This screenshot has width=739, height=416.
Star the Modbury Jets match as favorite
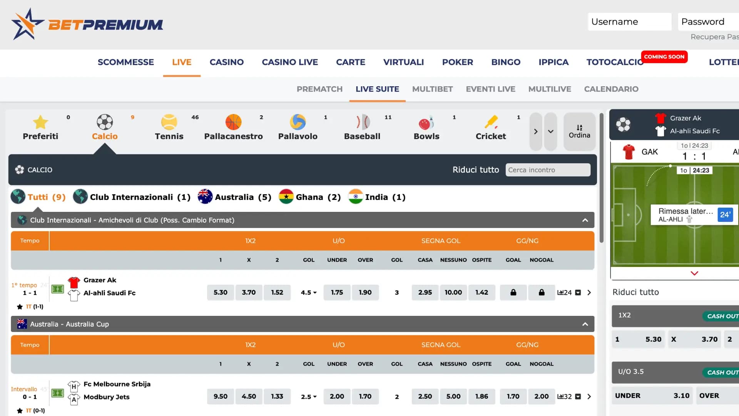pos(19,411)
